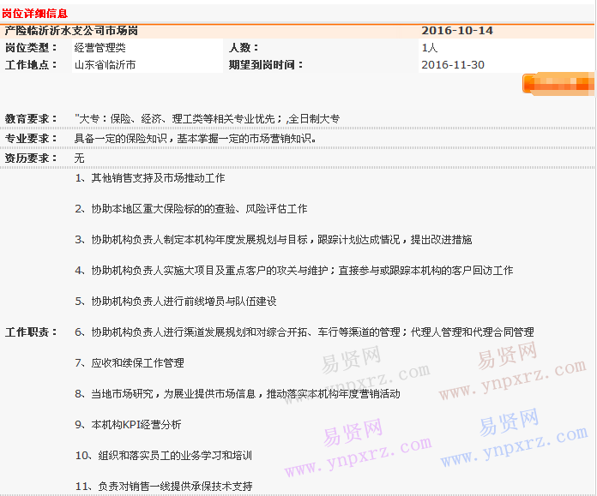Click duty 7 应收和续保工作管理

(130, 363)
